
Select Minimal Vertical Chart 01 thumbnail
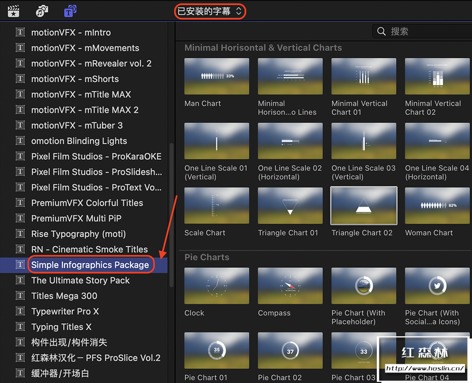click(x=364, y=76)
